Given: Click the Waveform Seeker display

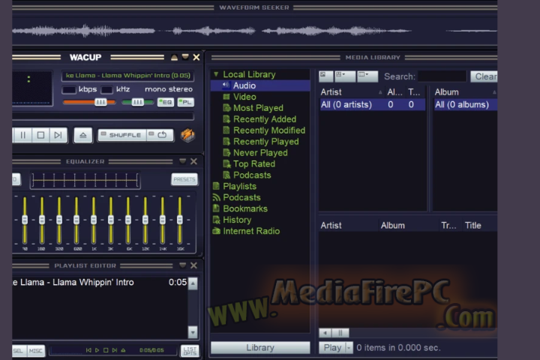Looking at the screenshot, I should tap(254, 31).
